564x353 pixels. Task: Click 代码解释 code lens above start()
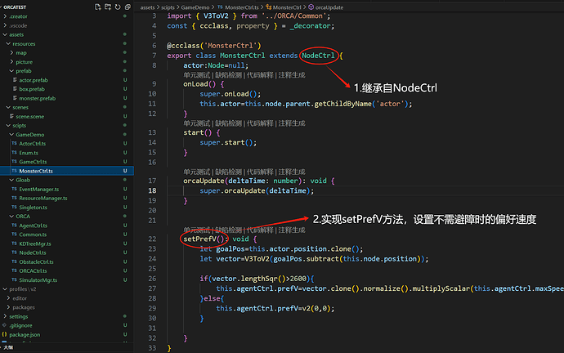pyautogui.click(x=260, y=123)
